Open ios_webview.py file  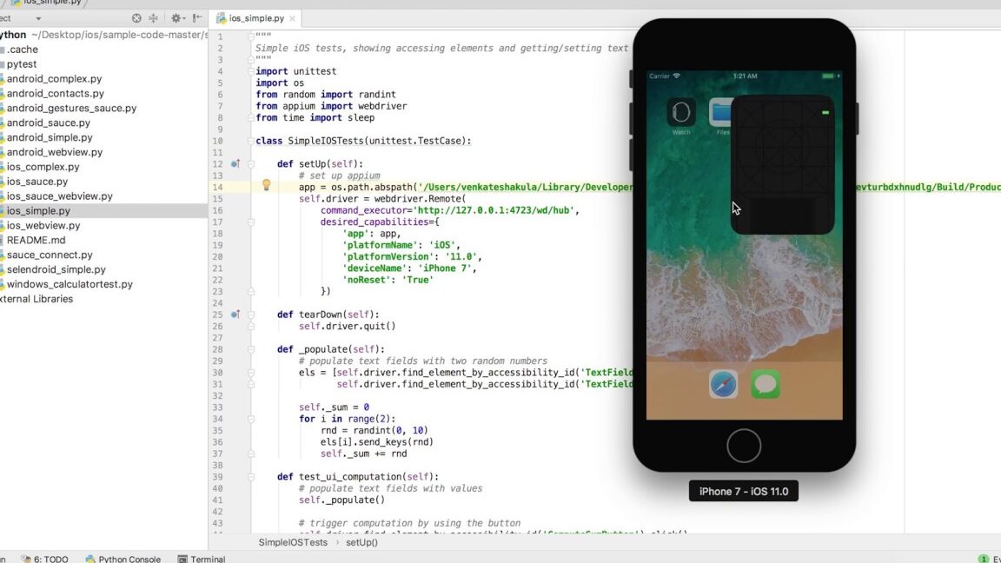[43, 225]
